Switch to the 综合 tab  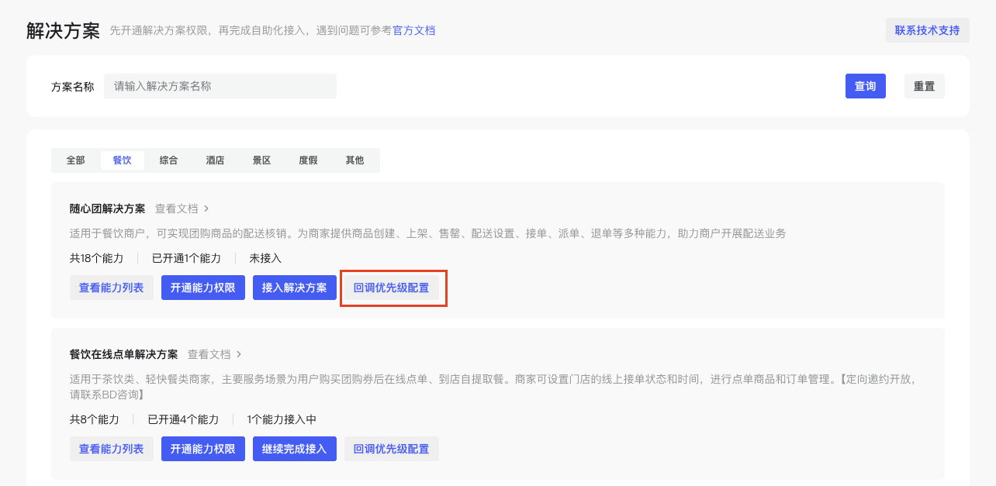tap(168, 160)
